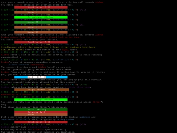This screenshot has width=177, height=133.
Task: Click 'Airber quickly eats a piece of kelp' line
Action: [x=25, y=127]
